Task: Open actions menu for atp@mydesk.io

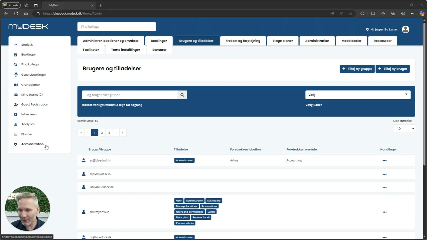Action: coord(385,174)
